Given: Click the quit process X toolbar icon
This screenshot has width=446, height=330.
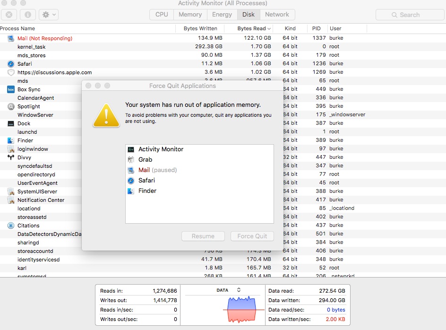Looking at the screenshot, I should click(x=9, y=15).
